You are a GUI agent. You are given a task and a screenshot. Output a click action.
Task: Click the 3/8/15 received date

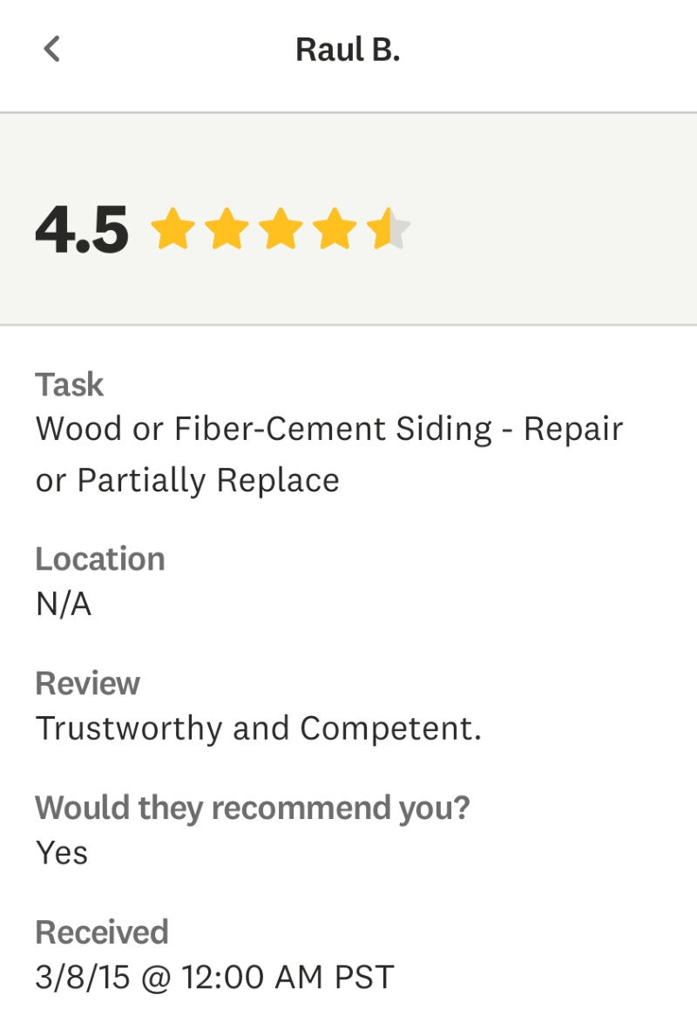[x=82, y=978]
